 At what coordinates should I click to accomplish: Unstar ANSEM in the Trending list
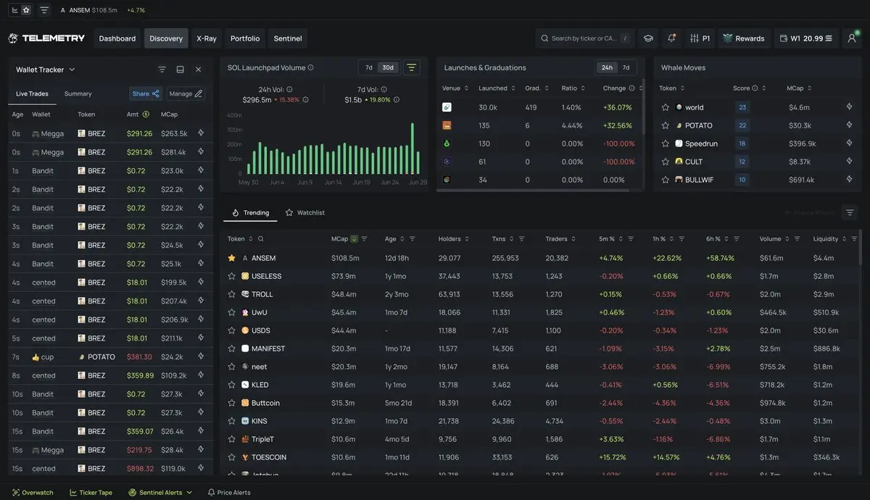[232, 257]
